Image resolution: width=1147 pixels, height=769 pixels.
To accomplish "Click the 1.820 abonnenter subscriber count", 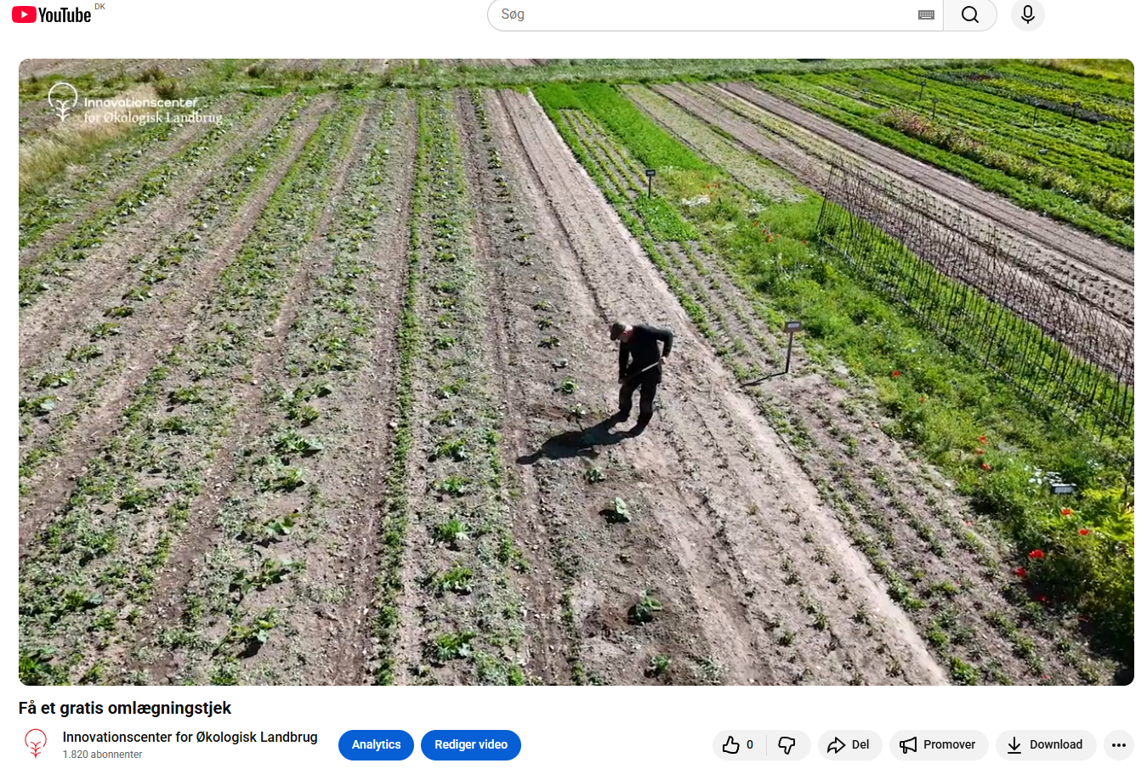I will click(102, 755).
